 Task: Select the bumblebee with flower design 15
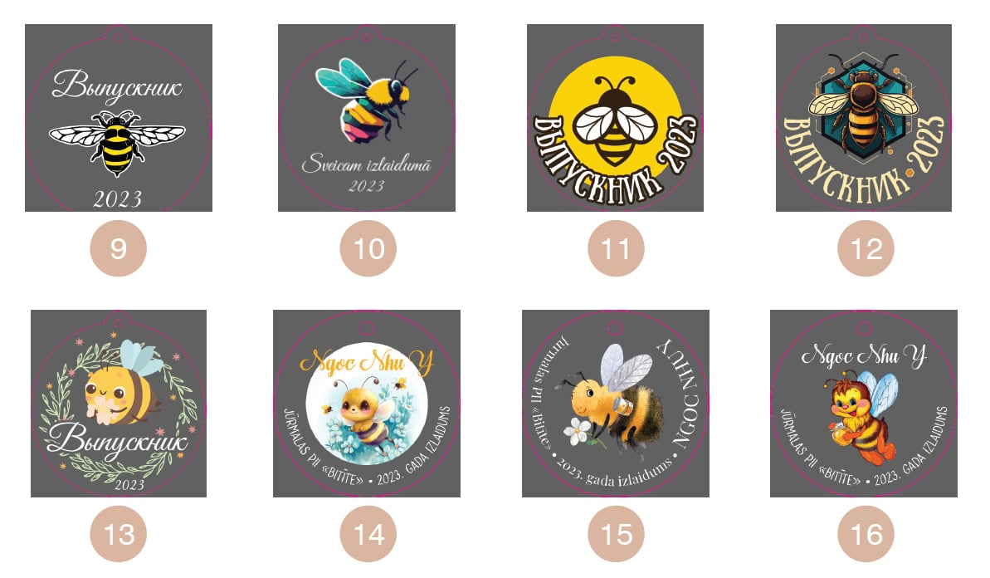click(x=616, y=403)
